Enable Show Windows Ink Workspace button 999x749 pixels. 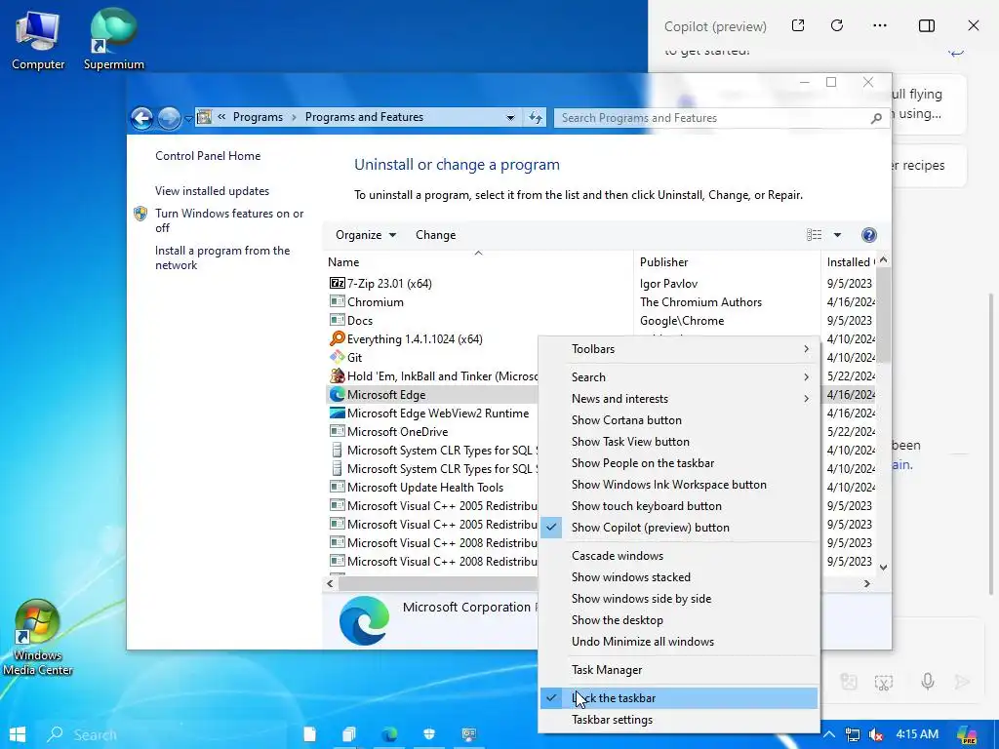(x=679, y=485)
